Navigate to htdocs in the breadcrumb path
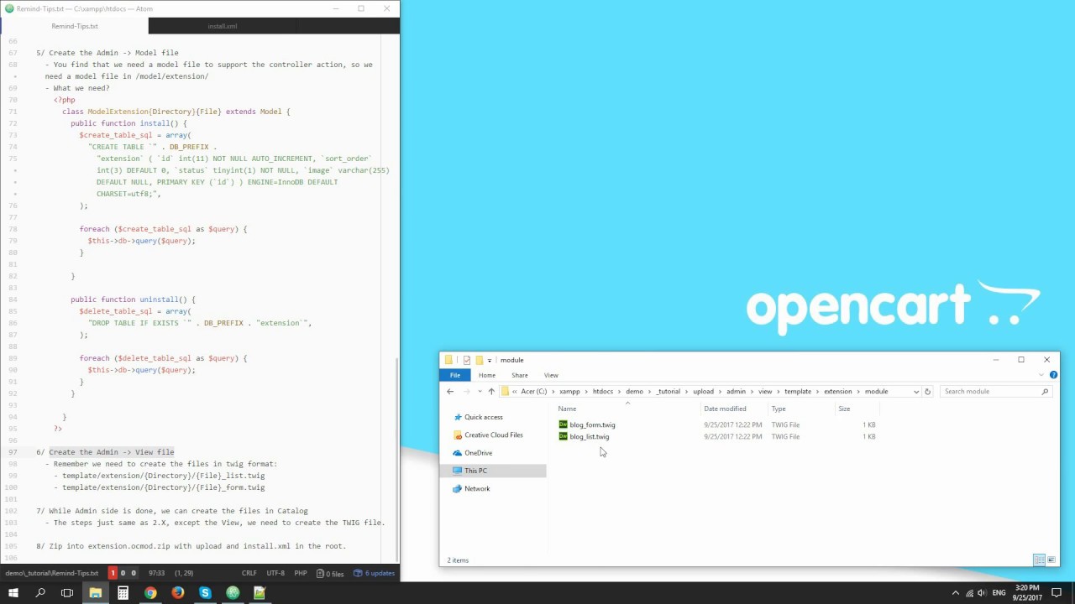The height and width of the screenshot is (604, 1075). 603,392
